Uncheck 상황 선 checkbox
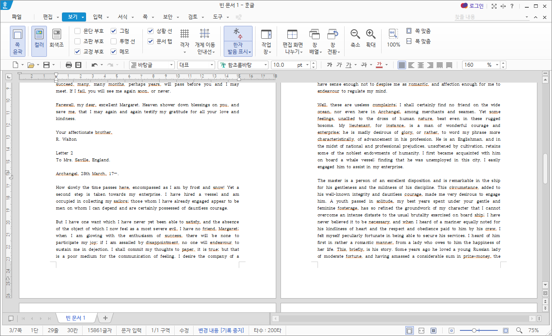This screenshot has width=552, height=336. click(151, 31)
